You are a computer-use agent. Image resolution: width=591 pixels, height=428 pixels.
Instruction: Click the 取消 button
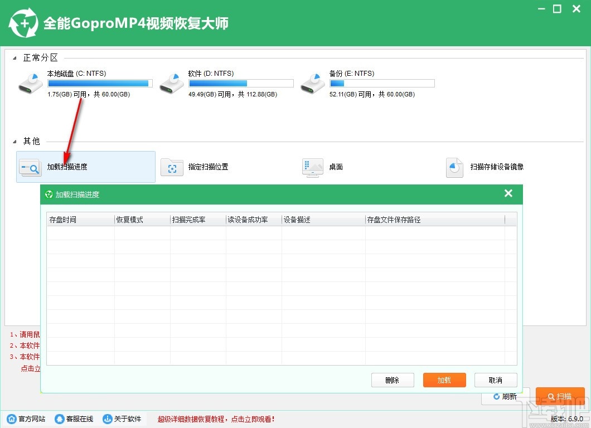[x=496, y=380]
